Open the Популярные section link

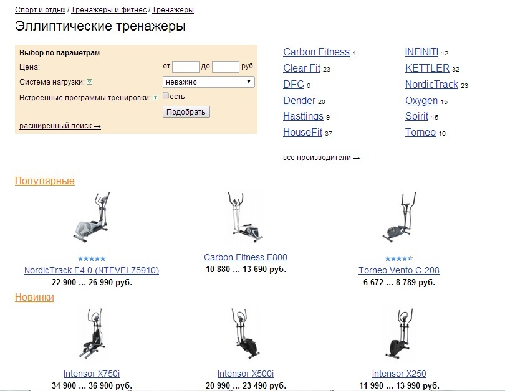tap(45, 181)
